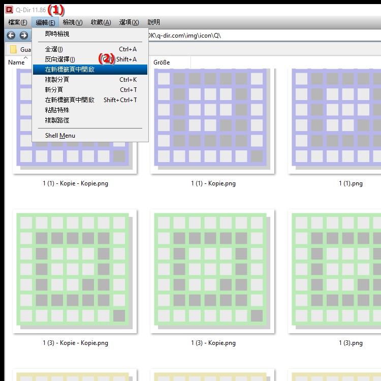This screenshot has height=381, width=381.
Task: Choose 粘貼特殊 menu entry
Action: [90, 110]
